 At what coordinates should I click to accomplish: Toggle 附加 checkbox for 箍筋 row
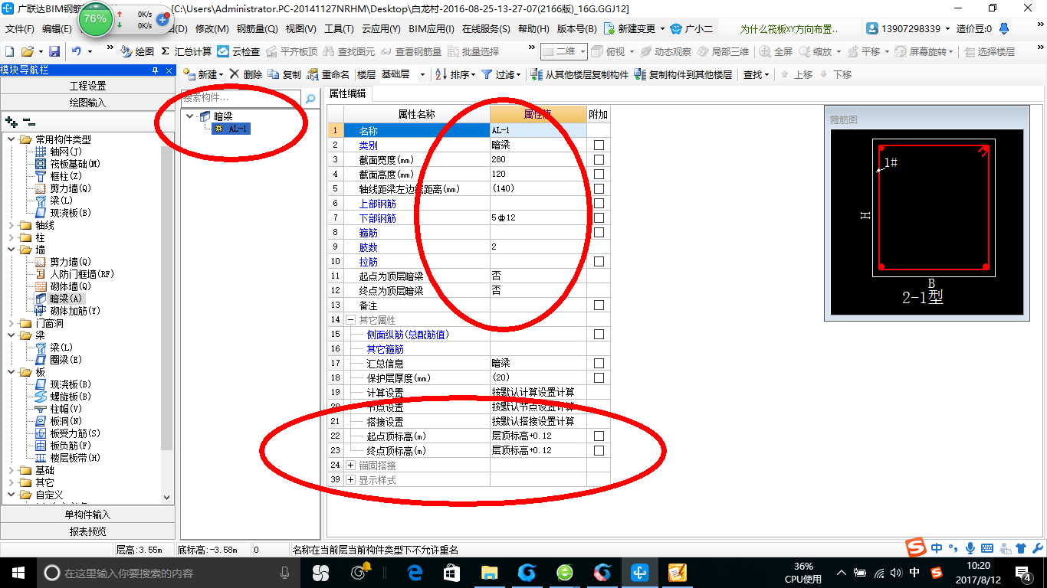tap(599, 232)
